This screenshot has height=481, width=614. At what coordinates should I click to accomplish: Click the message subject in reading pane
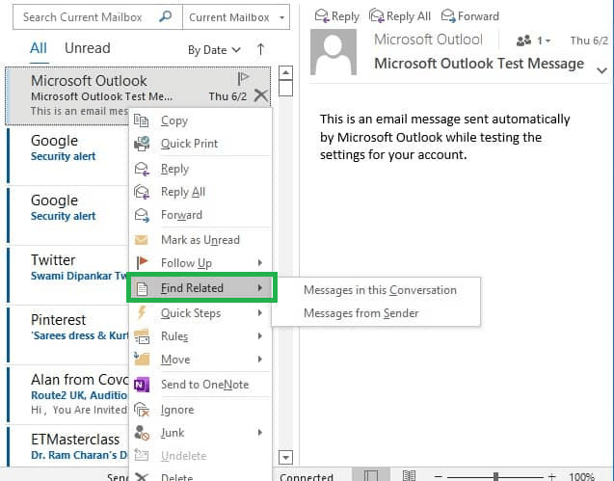click(479, 63)
